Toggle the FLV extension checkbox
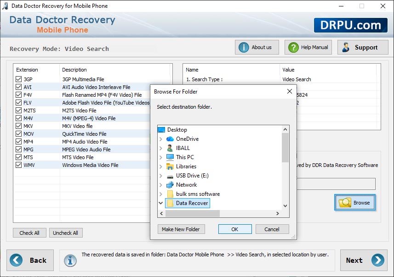Image resolution: width=394 pixels, height=277 pixels. click(18, 103)
